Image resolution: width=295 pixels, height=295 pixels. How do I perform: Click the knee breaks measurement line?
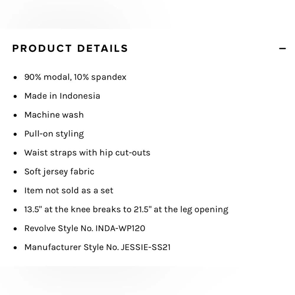(x=126, y=209)
